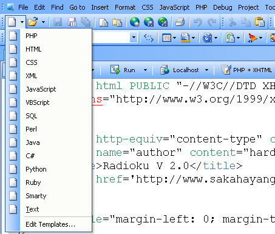This screenshot has height=234, width=275.
Task: Open the PHP menu in menu bar
Action: pos(201,7)
